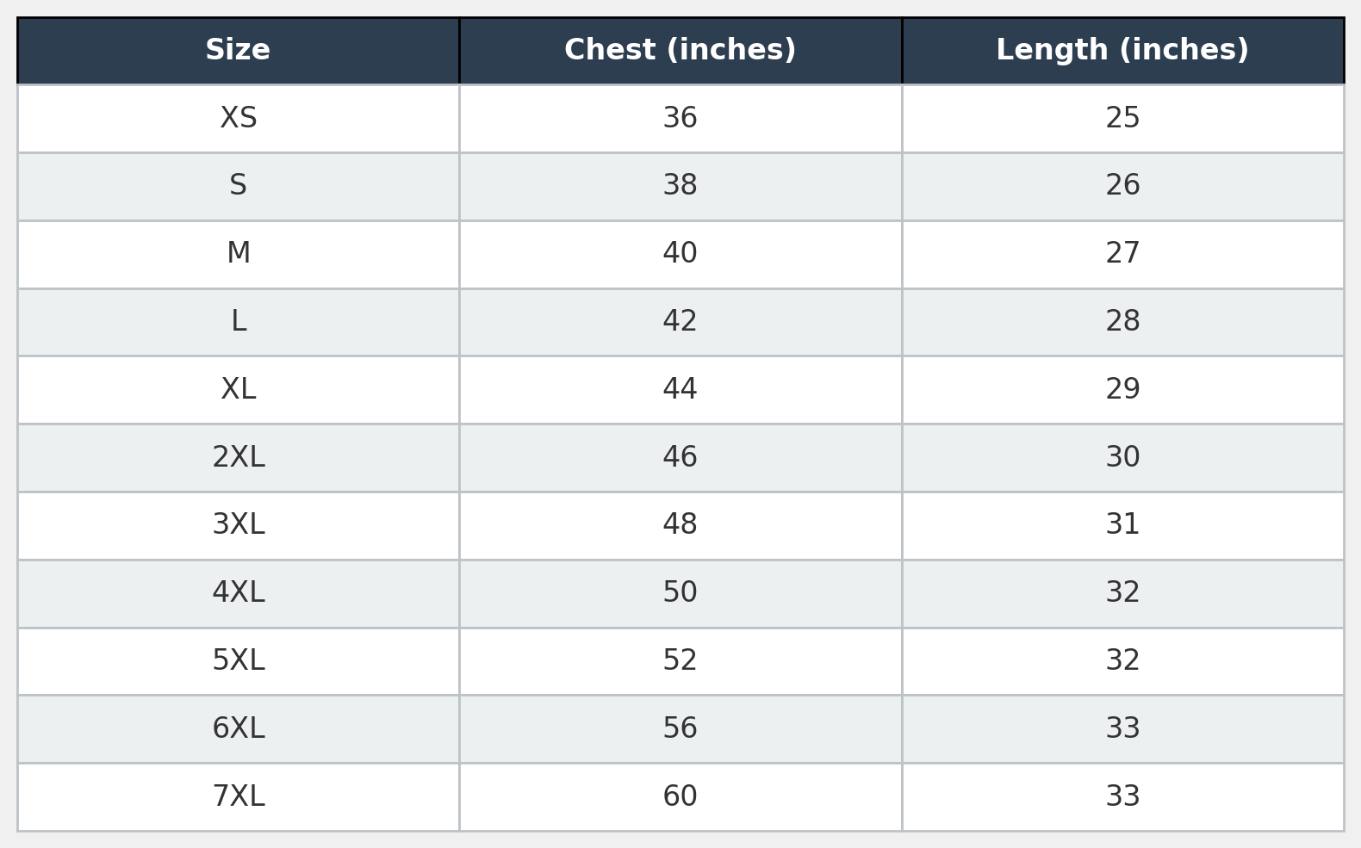Click length value 28 in L row
Screen dimensions: 1361x848
pyautogui.click(x=1122, y=322)
